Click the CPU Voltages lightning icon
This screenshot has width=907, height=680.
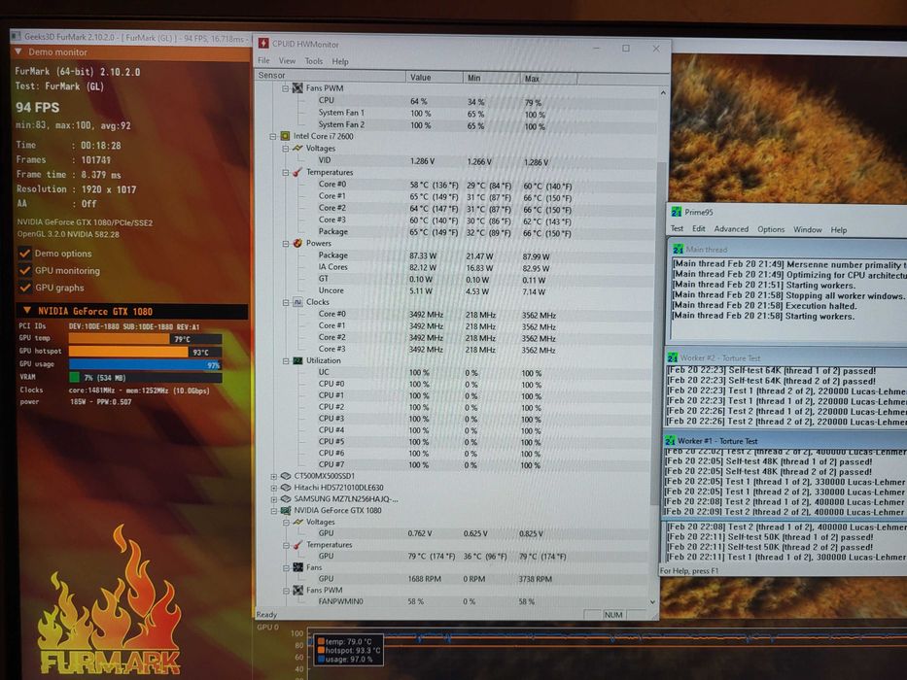[297, 148]
